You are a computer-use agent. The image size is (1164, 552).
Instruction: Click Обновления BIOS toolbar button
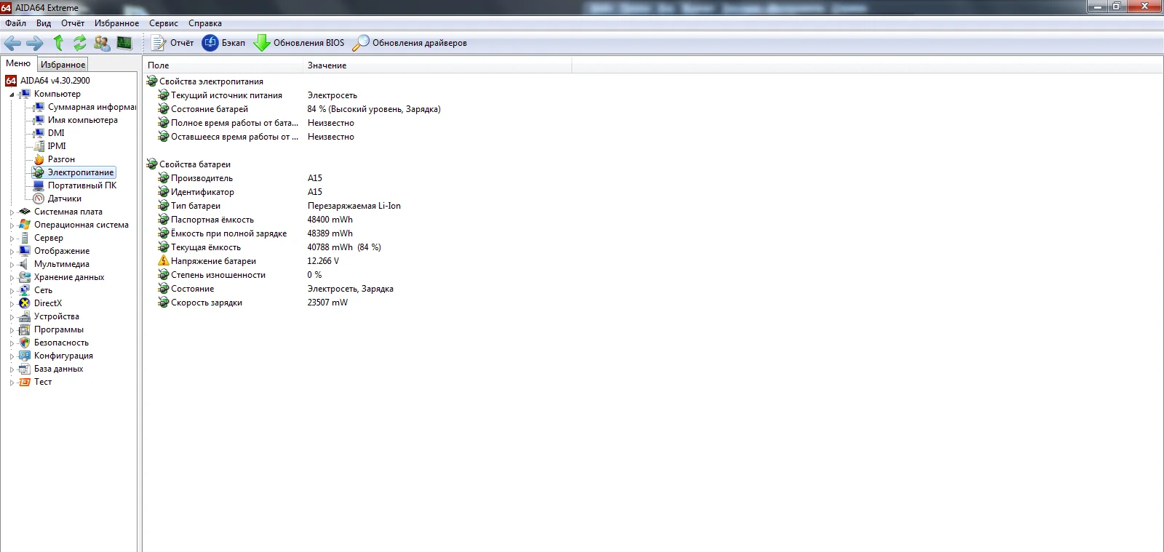coord(299,43)
